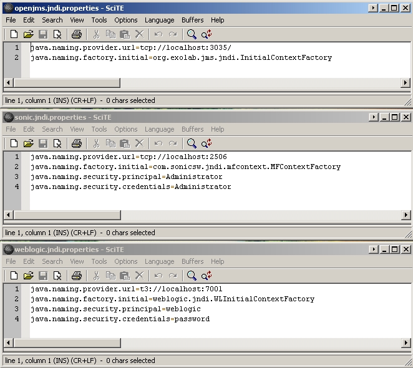The image size is (413, 368).
Task: Click Print icon in weblogic window
Action: click(x=77, y=276)
